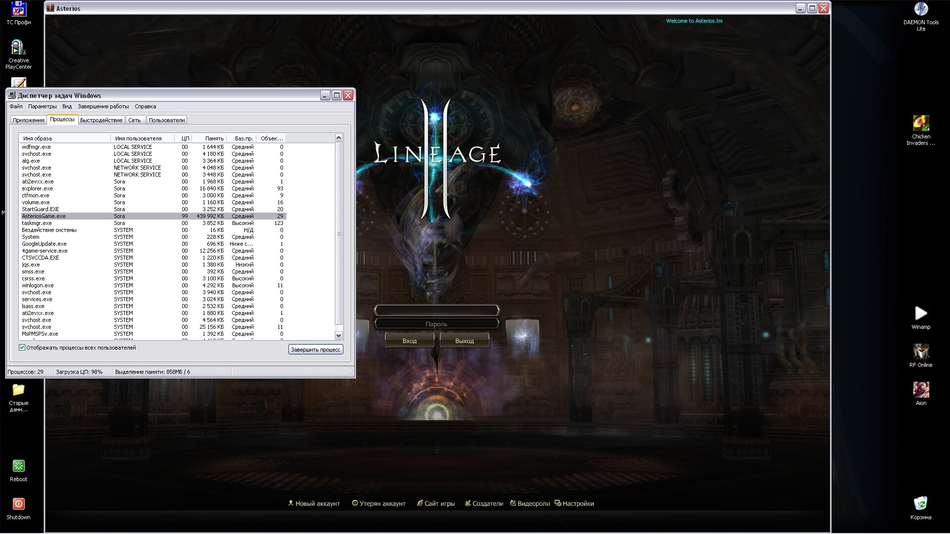The height and width of the screenshot is (534, 950).
Task: Select the AsteriosGame.exe process row
Action: [x=153, y=216]
